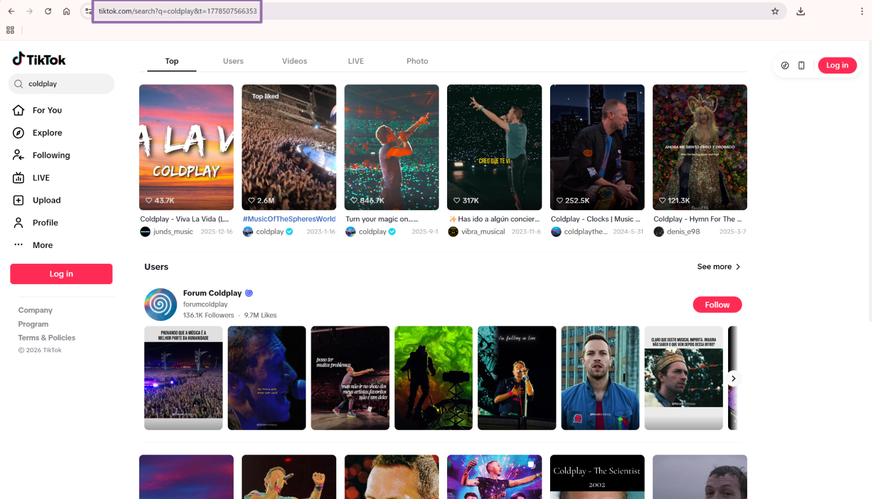Click the search magnifier icon
The image size is (872, 499).
click(x=18, y=84)
